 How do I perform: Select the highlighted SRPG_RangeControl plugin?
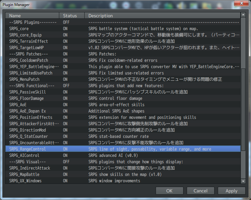click(123, 149)
